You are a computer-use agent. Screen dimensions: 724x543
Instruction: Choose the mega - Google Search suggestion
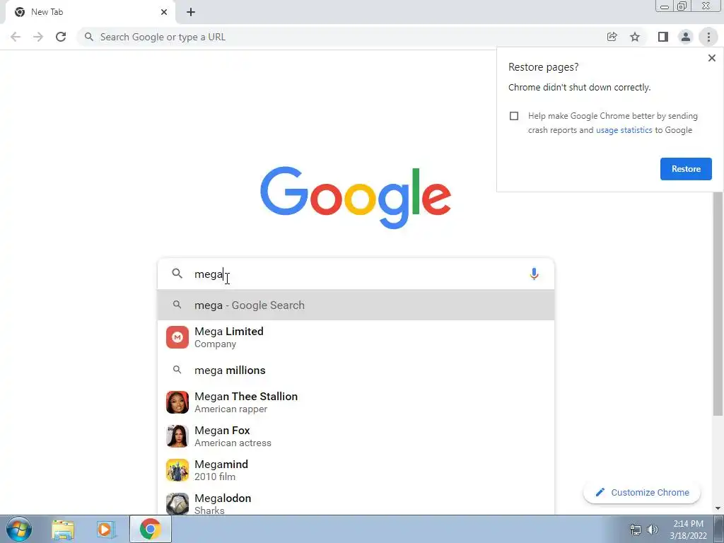tap(356, 305)
